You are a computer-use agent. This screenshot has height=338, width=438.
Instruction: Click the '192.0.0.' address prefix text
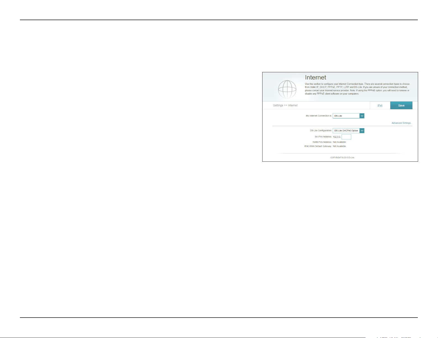337,137
